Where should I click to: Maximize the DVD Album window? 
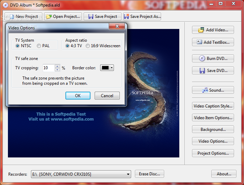[x=221, y=3]
